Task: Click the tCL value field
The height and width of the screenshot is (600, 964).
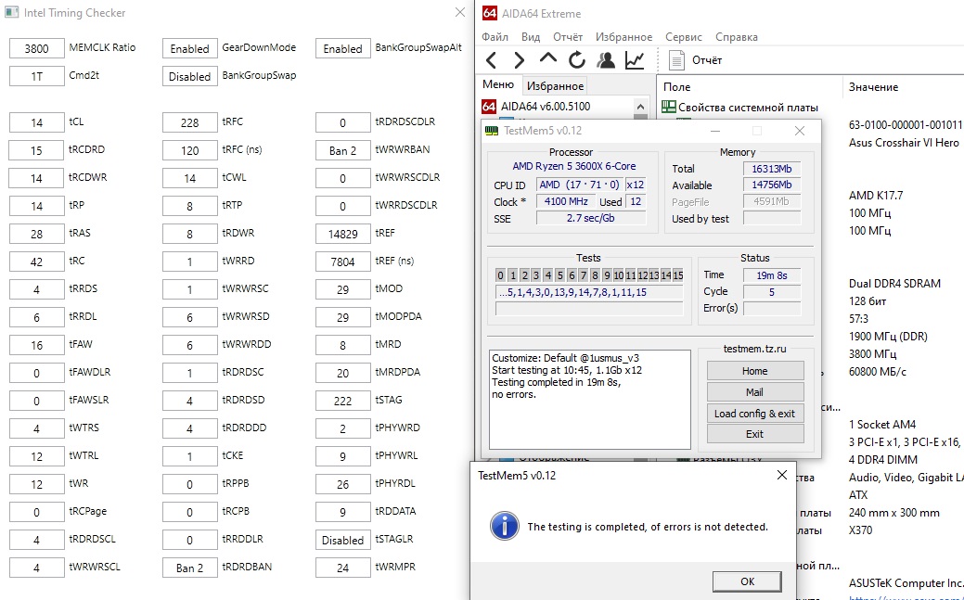Action: click(37, 122)
